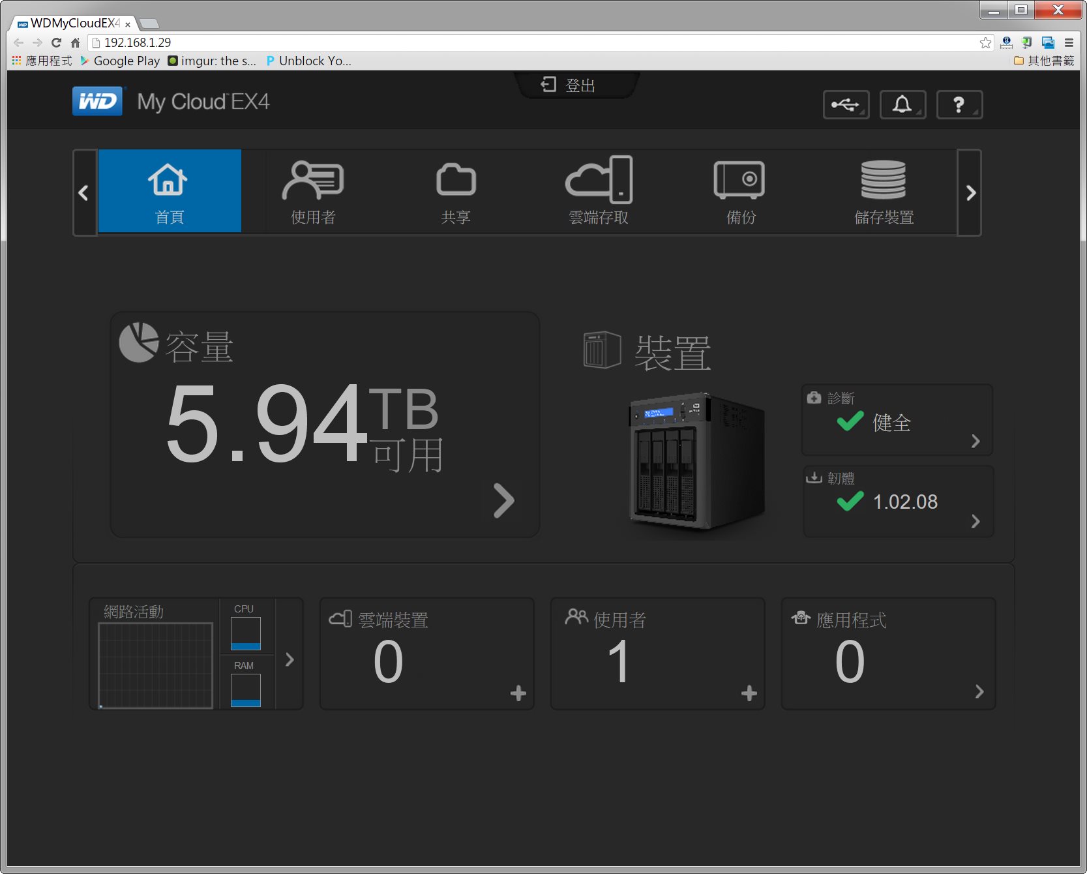Expand the 診斷 diagnostics details arrow
1087x874 pixels.
point(975,441)
